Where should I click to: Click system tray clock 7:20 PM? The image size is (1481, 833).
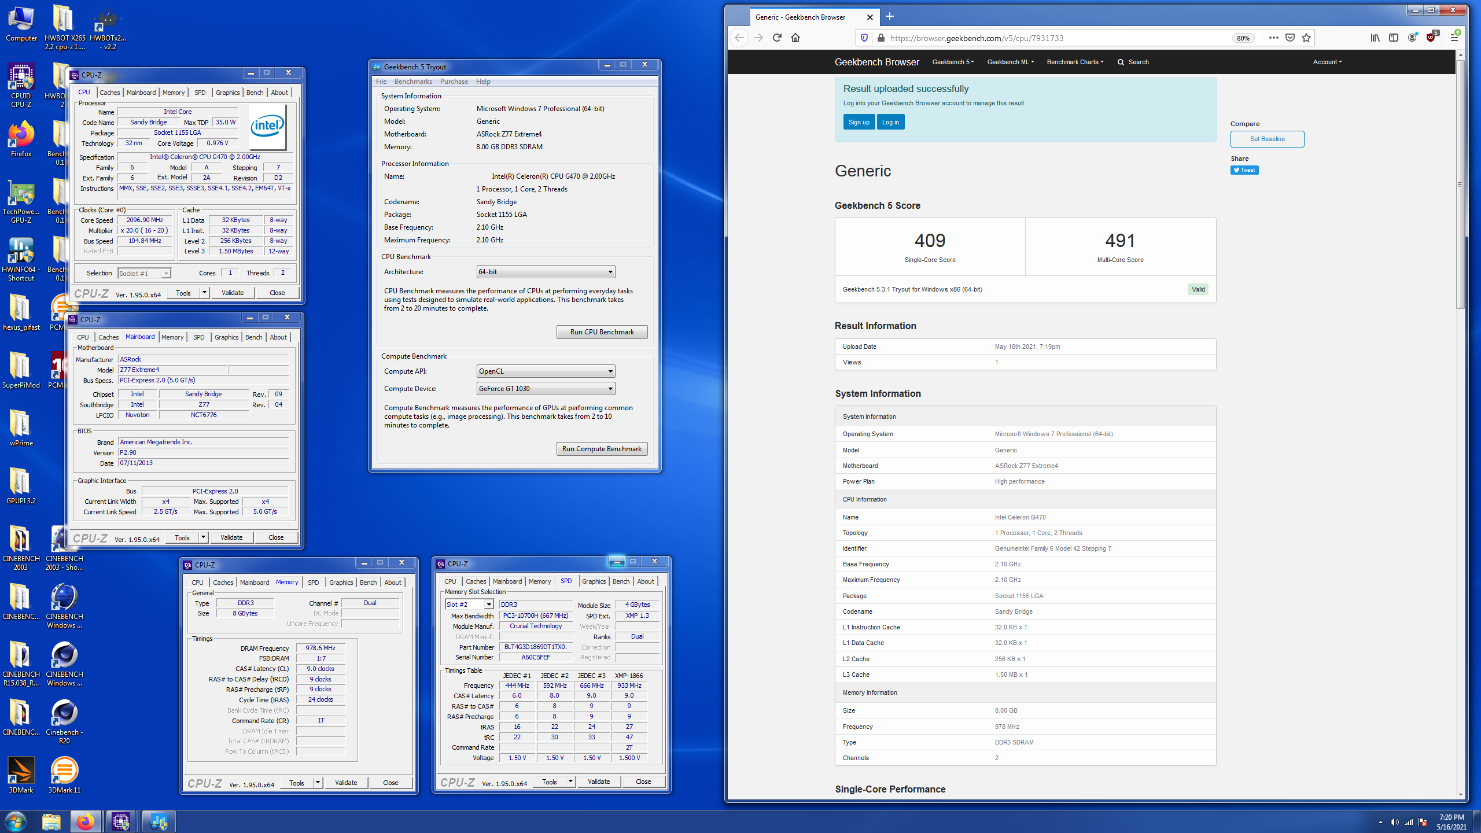[x=1451, y=817]
